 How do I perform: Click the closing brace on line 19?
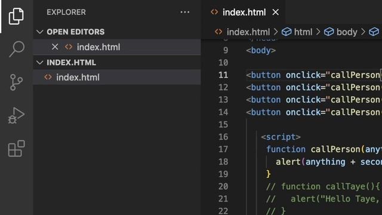(x=269, y=174)
